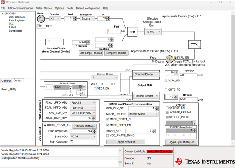Click the Toggle Sync Pin button
The image size is (235, 168).
(126, 142)
